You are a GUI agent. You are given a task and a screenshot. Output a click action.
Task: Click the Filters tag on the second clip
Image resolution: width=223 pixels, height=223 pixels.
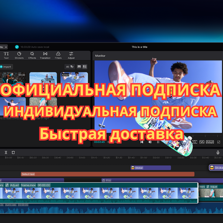coord(202,187)
